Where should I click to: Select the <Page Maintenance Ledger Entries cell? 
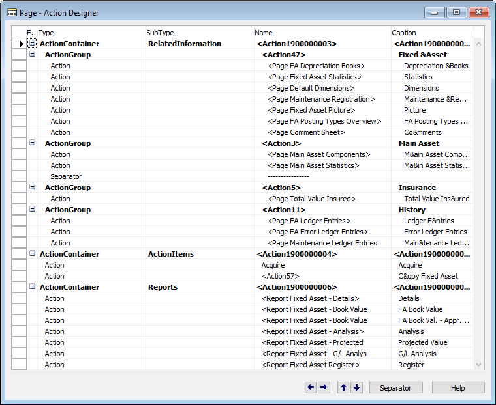tap(322, 243)
